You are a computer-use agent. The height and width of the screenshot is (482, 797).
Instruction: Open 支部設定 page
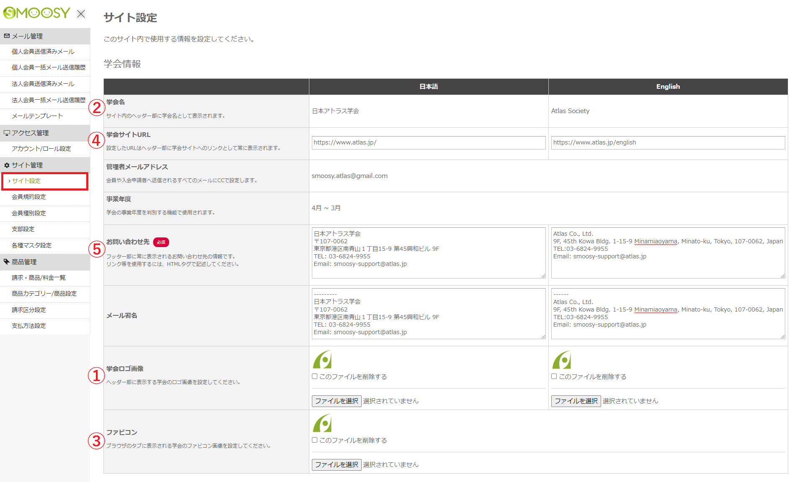45,229
